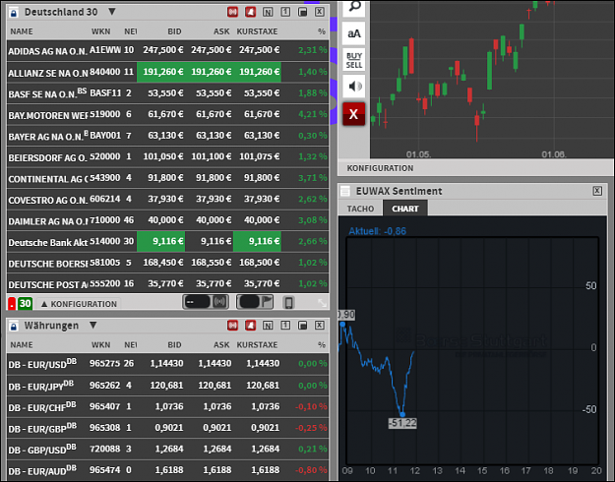615x482 pixels.
Task: Open the Deutschland 30 list dropdown arrow
Action: [x=112, y=12]
